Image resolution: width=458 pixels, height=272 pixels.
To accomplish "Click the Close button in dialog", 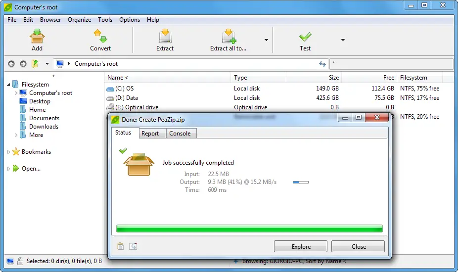I will coord(359,247).
